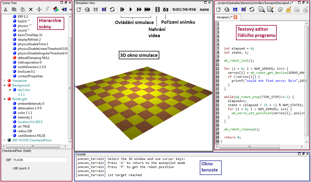Take a screenshot with the camera icon

click(x=165, y=9)
